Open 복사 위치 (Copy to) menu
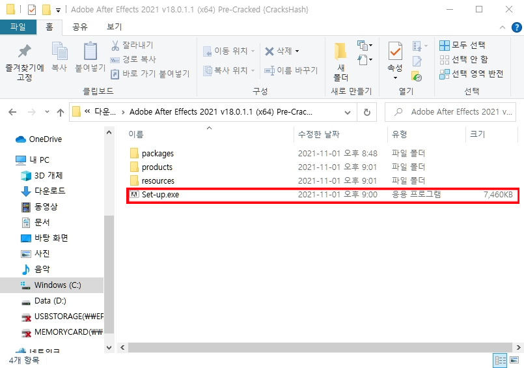 [x=229, y=70]
